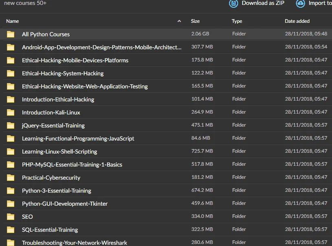Click the 475.1 MB size value
Viewport: 332px width, 246px height.
(202, 125)
